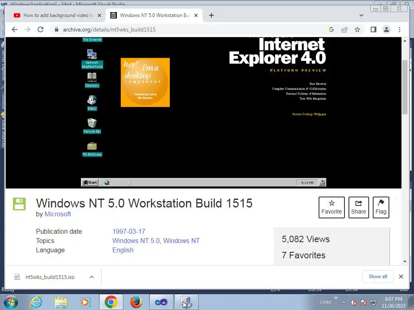Image resolution: width=414 pixels, height=310 pixels.
Task: Click the scrollbar up arrow
Action: coord(405,41)
